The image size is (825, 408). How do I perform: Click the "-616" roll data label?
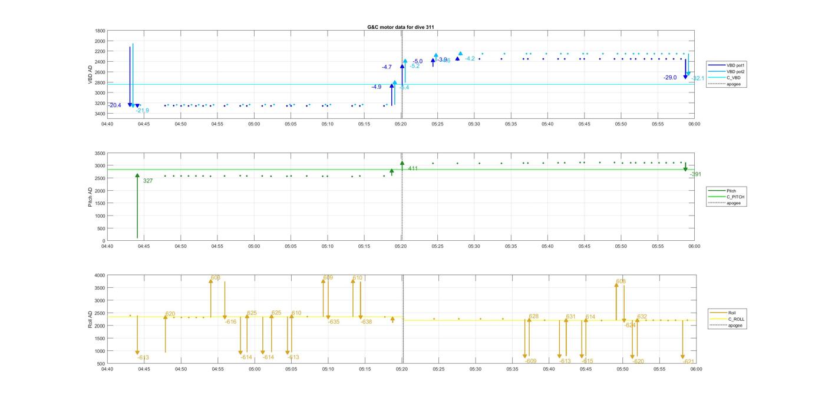(x=230, y=322)
